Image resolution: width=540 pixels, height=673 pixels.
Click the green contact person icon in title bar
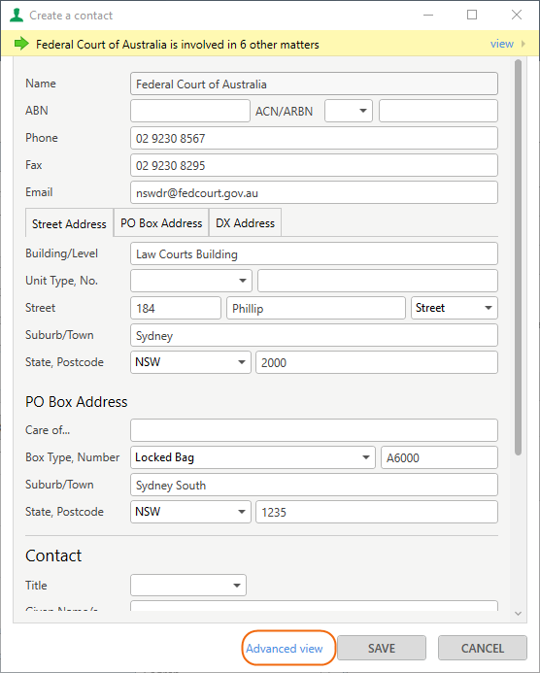pyautogui.click(x=17, y=15)
